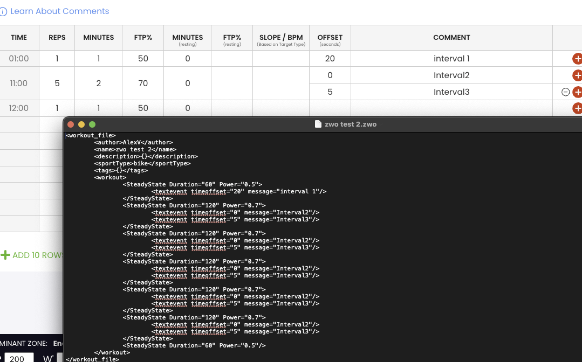The width and height of the screenshot is (582, 362).
Task: Select the MINUTES cell showing 2
Action: point(98,83)
